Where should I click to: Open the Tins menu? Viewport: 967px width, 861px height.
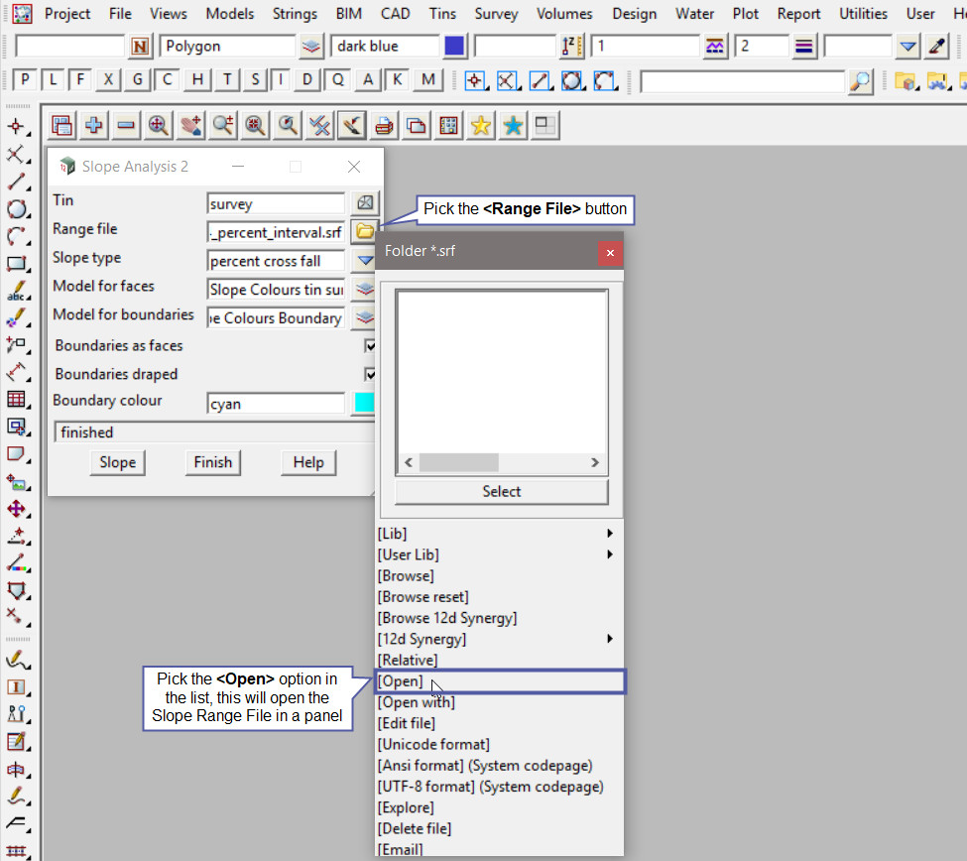(x=442, y=14)
